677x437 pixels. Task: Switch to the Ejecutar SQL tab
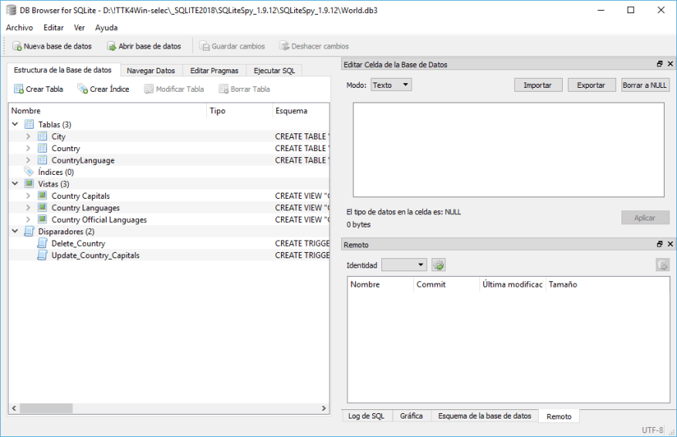tap(274, 71)
